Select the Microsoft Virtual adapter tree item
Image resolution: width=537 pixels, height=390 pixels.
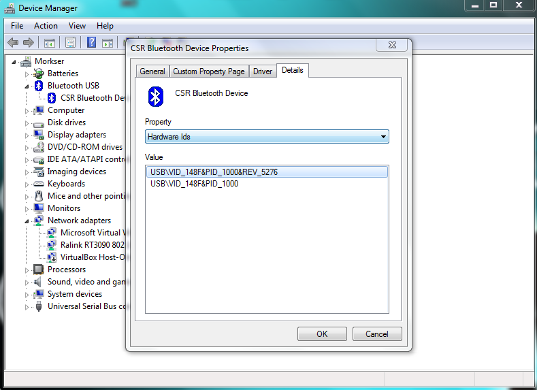(x=93, y=233)
